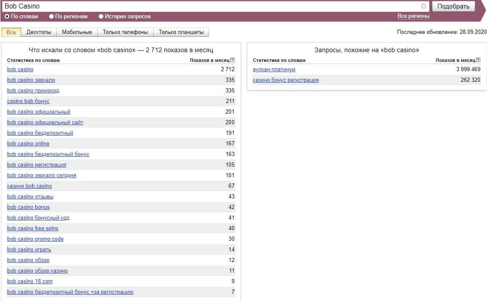
Task: Click into the 'Bob Casino' search input
Action: 212,6
